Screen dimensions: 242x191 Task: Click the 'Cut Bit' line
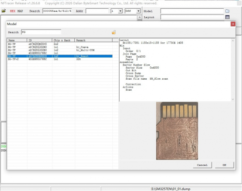pos(131,70)
